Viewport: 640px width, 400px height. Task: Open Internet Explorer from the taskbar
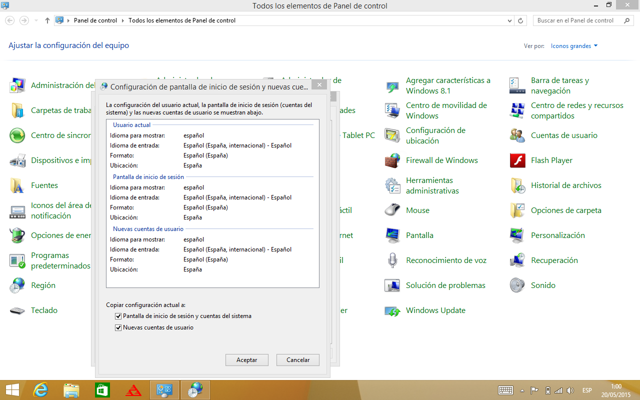coord(40,390)
